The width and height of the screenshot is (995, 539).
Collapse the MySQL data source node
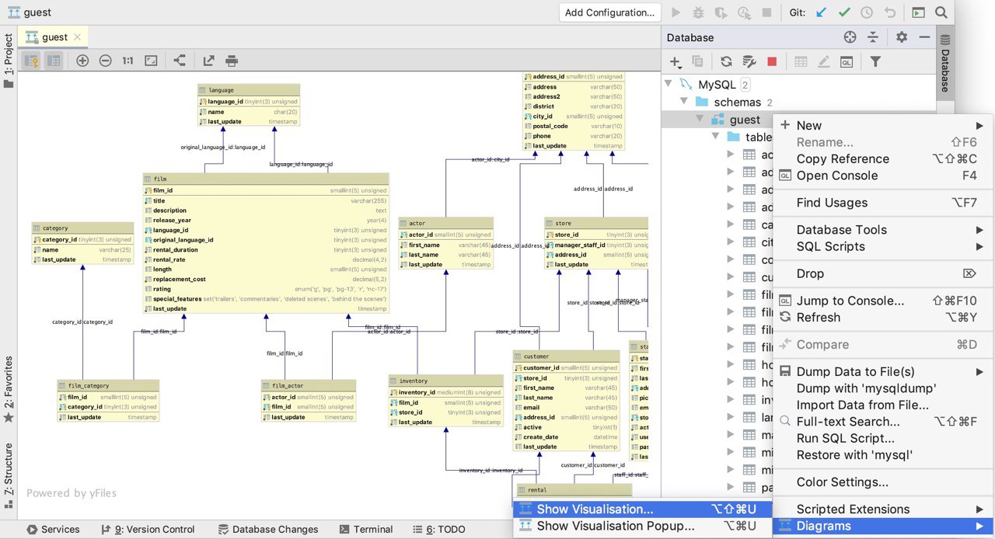click(x=669, y=84)
